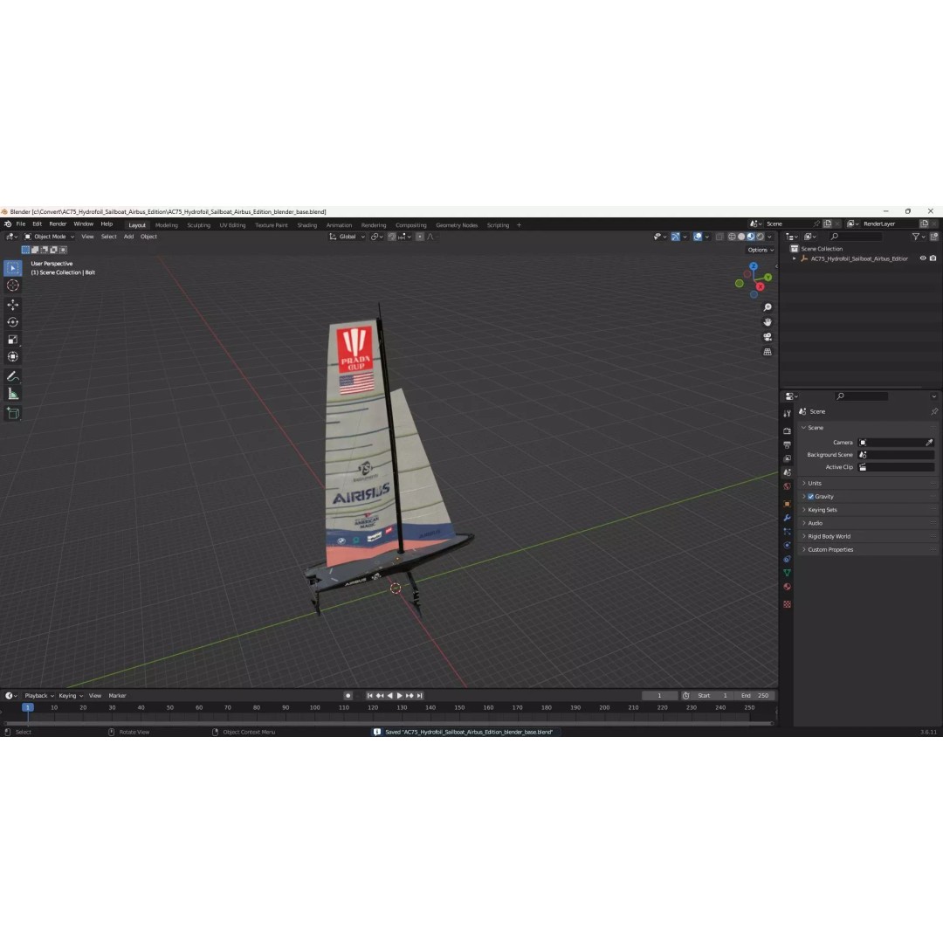The height and width of the screenshot is (943, 943).
Task: Open World properties tab (red globe)
Action: pos(787,486)
